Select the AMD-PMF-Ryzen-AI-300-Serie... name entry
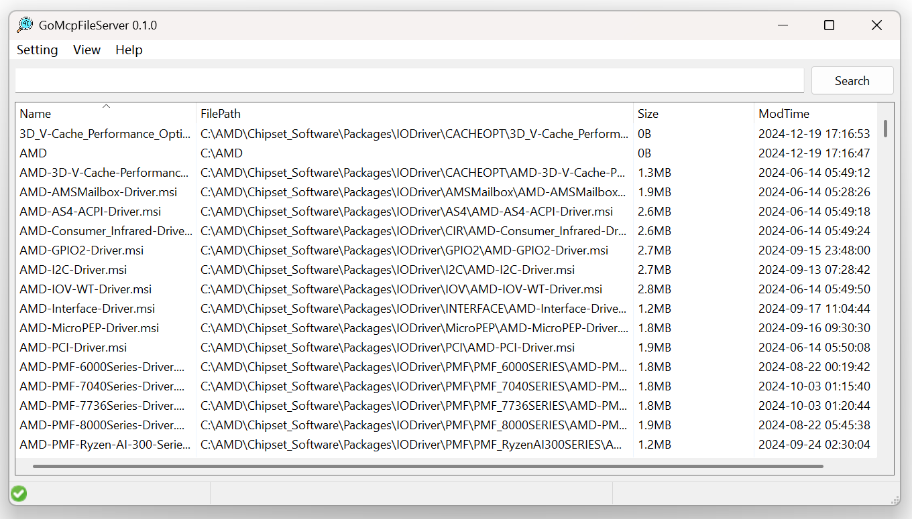The height and width of the screenshot is (519, 912). [x=105, y=445]
